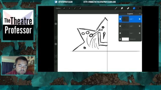The height and width of the screenshot is (90, 161).
Task: Click the Background layer name
Action: pos(132,39)
